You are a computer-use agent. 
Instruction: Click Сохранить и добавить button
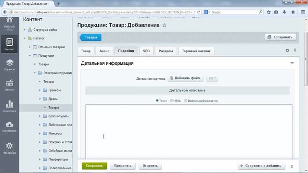[x=261, y=166]
